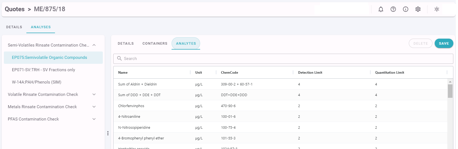This screenshot has height=149, width=458.
Task: Open the notifications bell
Action: 381,9
